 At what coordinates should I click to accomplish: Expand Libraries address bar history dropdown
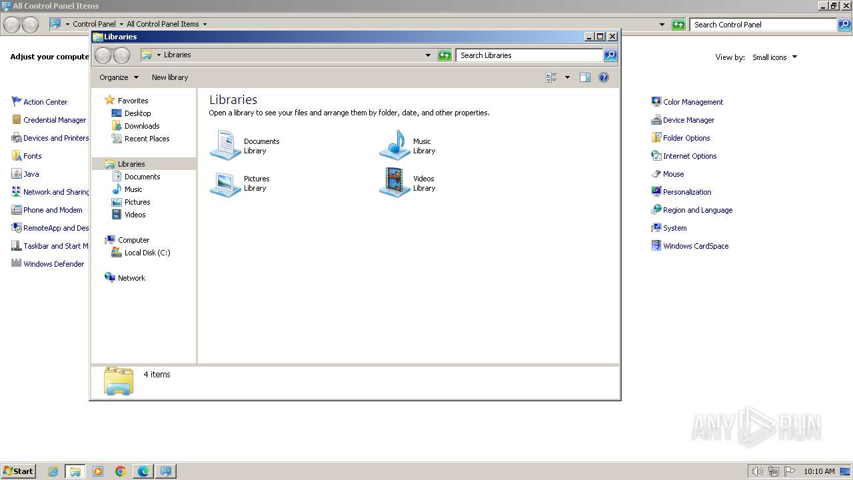tap(428, 55)
